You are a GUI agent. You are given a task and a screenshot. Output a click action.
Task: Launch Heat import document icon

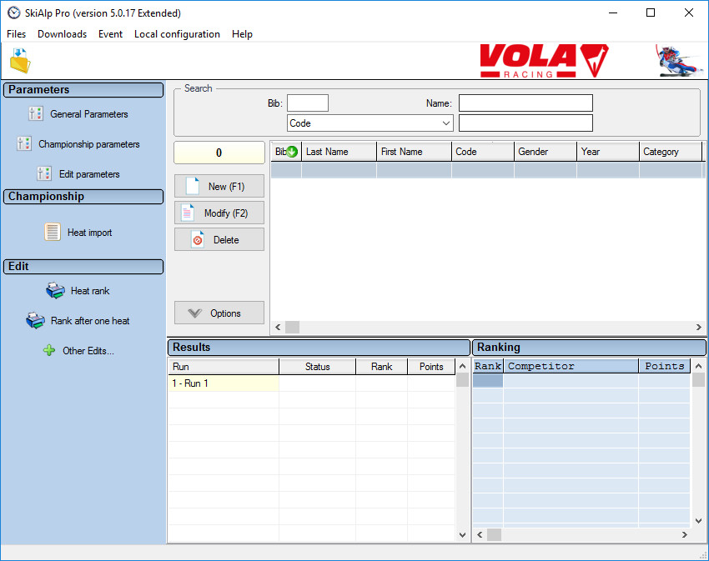[x=53, y=233]
